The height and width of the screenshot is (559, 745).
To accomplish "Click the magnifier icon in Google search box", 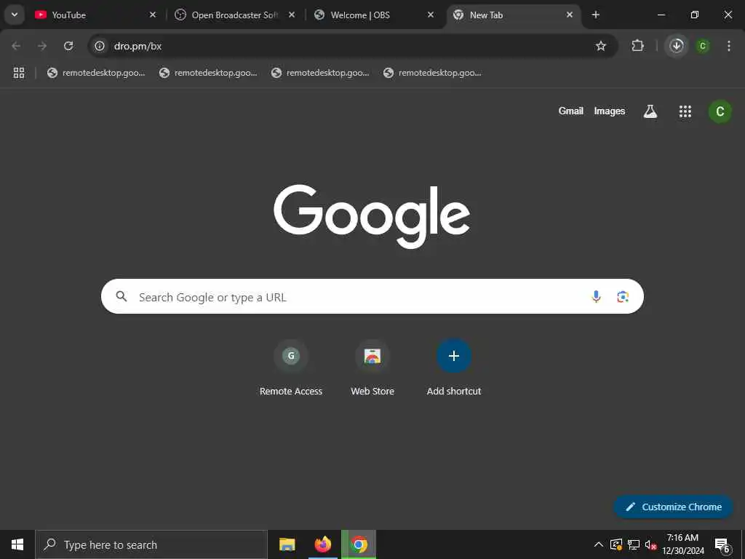I will [121, 297].
